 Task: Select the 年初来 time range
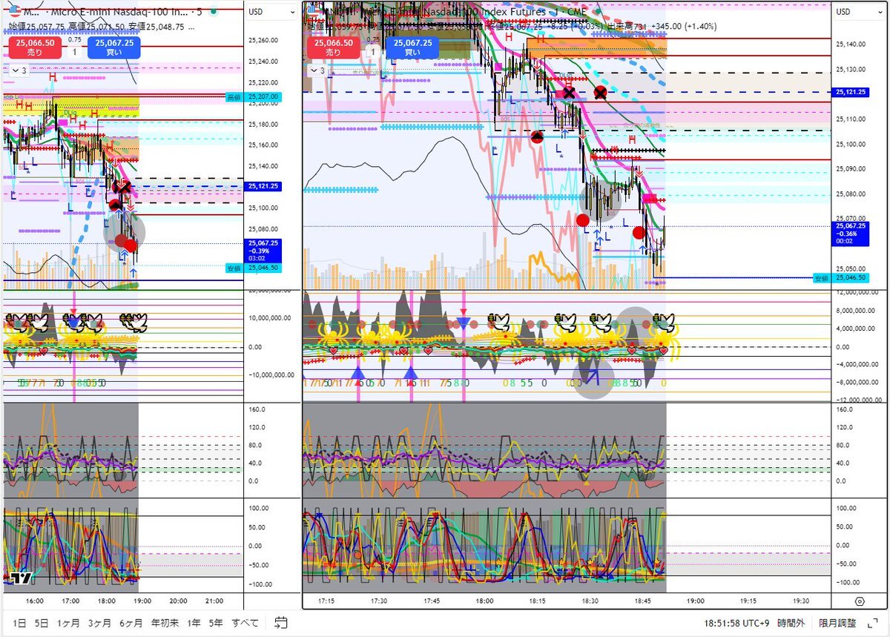click(164, 623)
